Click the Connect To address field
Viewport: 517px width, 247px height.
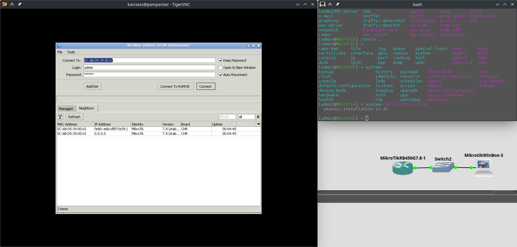[x=149, y=60]
